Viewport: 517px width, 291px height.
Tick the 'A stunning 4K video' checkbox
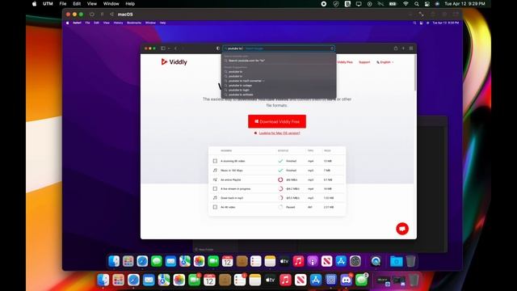pos(215,161)
